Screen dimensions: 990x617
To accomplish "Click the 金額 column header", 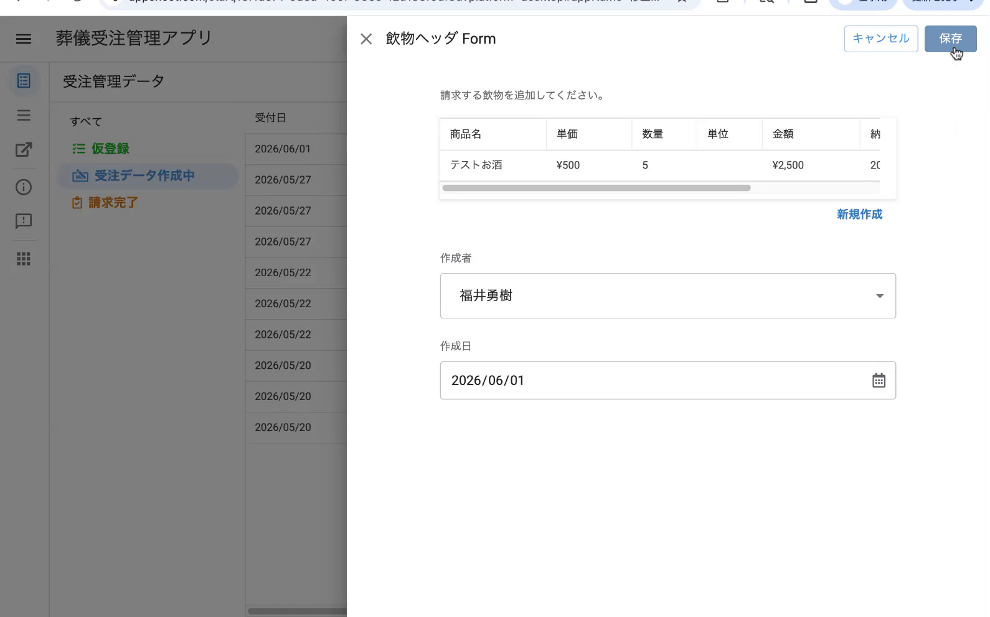I will (x=811, y=134).
